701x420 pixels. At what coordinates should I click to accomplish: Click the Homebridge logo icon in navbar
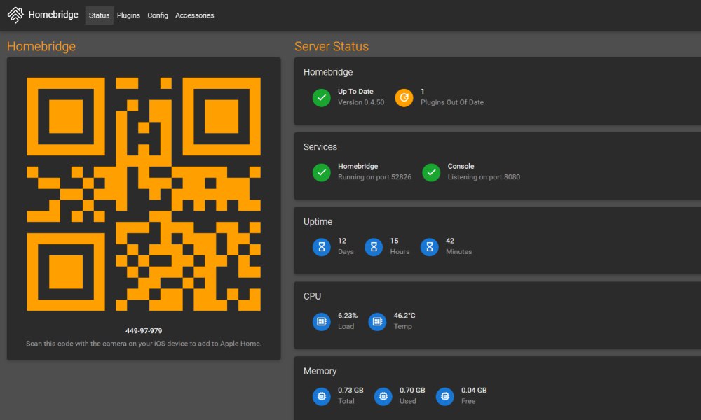pyautogui.click(x=15, y=15)
